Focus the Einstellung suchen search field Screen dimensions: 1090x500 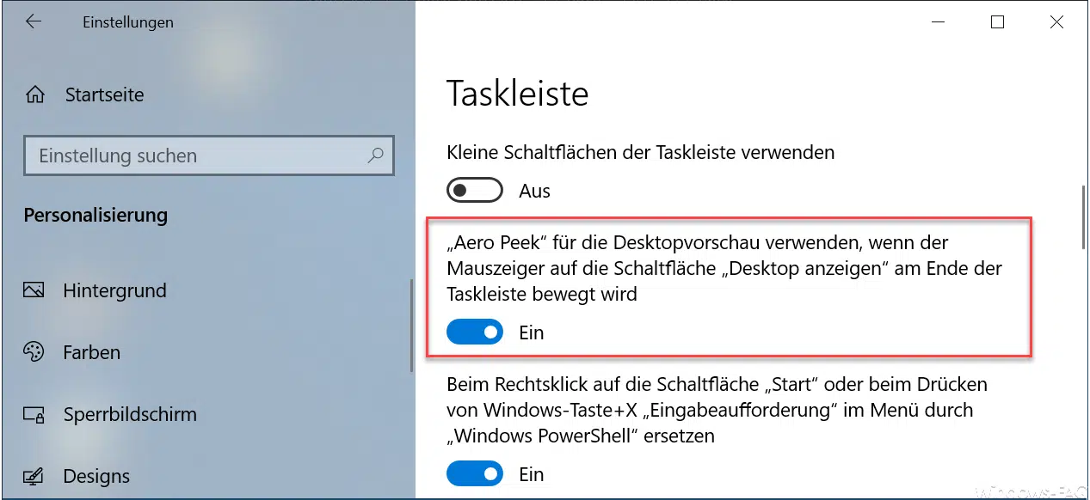click(x=198, y=155)
